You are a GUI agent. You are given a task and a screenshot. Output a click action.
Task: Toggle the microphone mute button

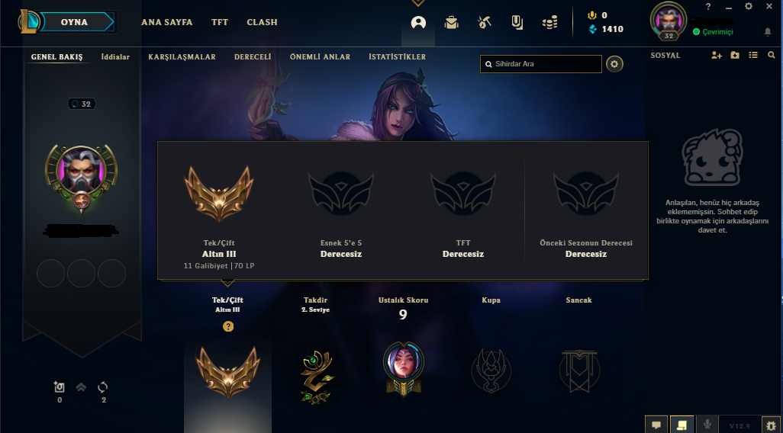click(x=707, y=425)
